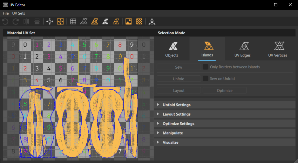Select the tall narrow UV island at right

[127, 89]
